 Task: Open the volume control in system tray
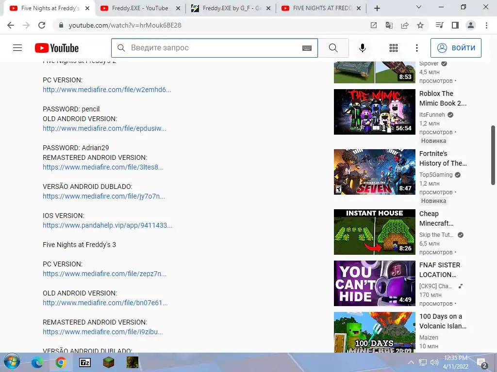(434, 362)
